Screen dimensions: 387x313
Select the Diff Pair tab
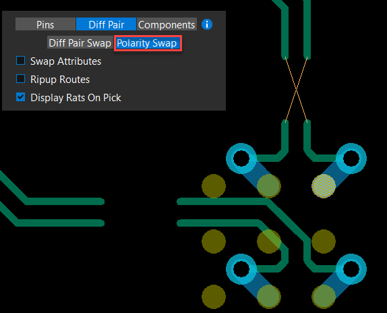(106, 24)
